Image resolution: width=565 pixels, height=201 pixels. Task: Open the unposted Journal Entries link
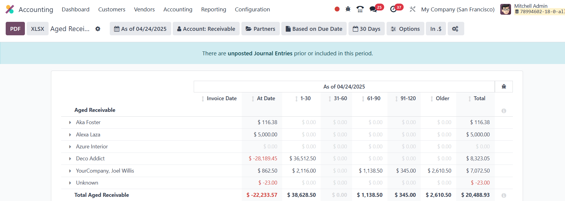pyautogui.click(x=260, y=54)
